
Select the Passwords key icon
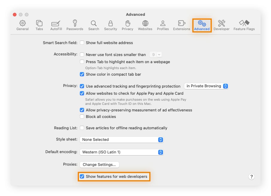(x=75, y=25)
